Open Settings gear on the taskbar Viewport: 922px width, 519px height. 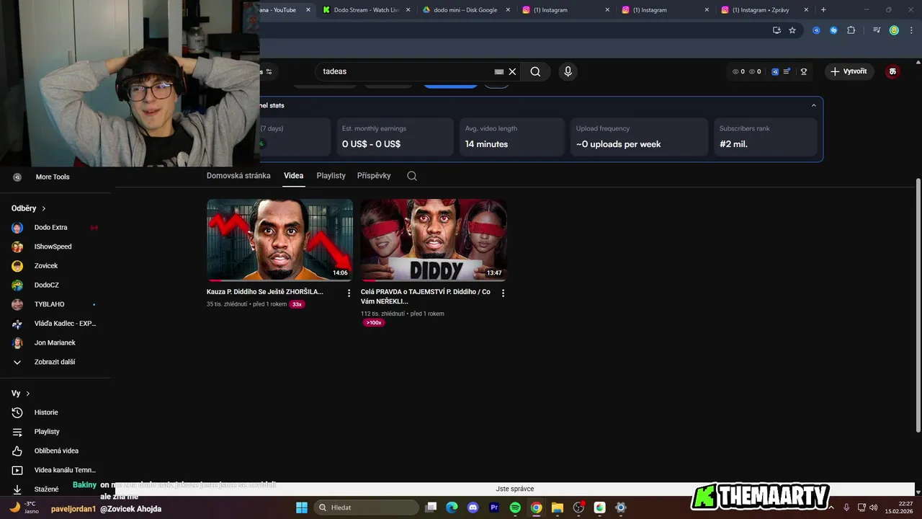point(621,507)
